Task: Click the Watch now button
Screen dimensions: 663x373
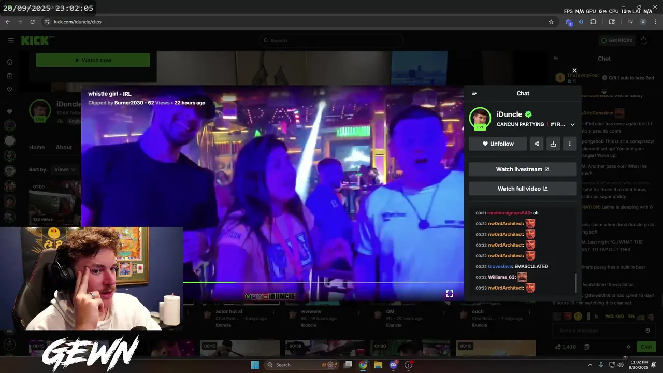Action: (x=93, y=60)
